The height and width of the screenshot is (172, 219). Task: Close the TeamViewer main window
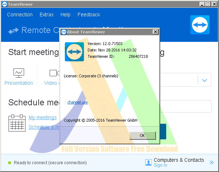[214, 4]
